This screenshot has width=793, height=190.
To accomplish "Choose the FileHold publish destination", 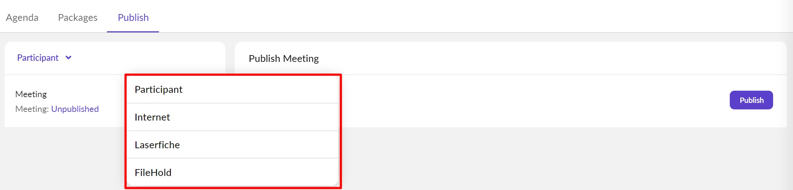I will (x=153, y=173).
